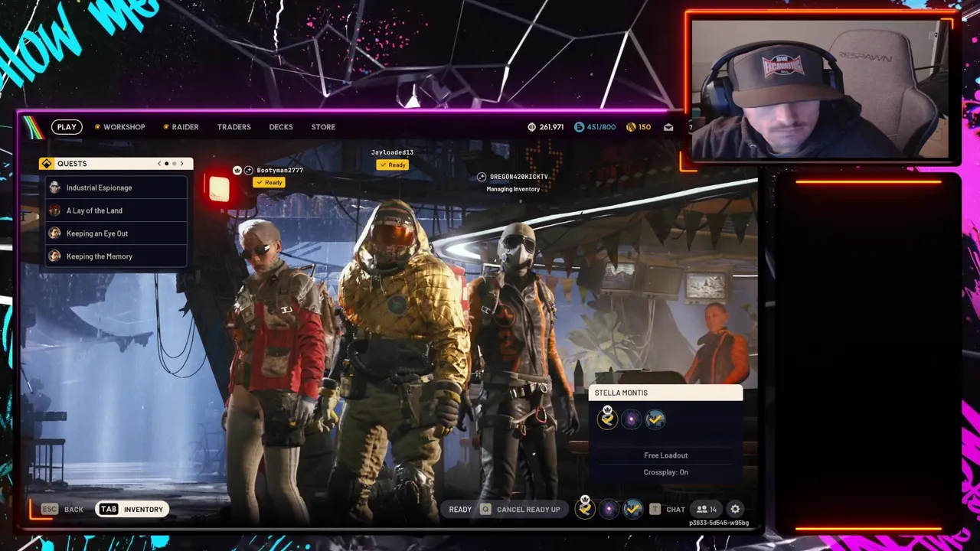This screenshot has width=980, height=551.
Task: Open the INVENTORY button
Action: (132, 509)
